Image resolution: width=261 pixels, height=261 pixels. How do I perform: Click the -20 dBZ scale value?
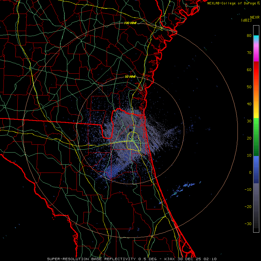coord(248,207)
